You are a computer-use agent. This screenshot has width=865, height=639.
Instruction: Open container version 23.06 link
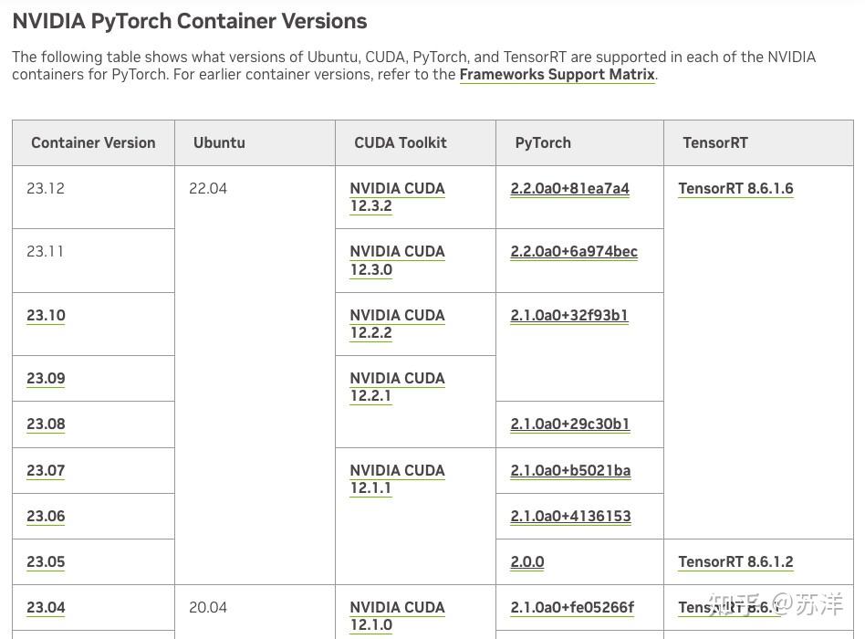point(46,517)
